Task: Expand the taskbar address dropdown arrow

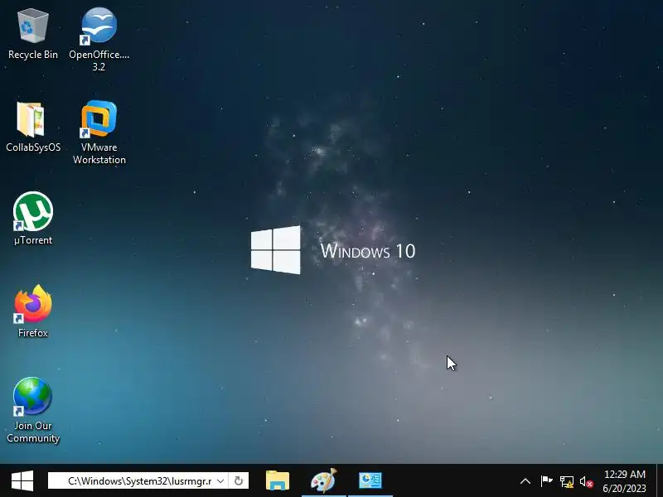Action: [220, 481]
